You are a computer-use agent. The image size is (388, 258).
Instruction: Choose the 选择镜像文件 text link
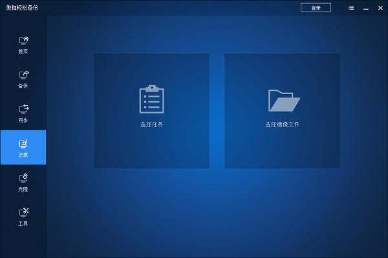click(283, 124)
